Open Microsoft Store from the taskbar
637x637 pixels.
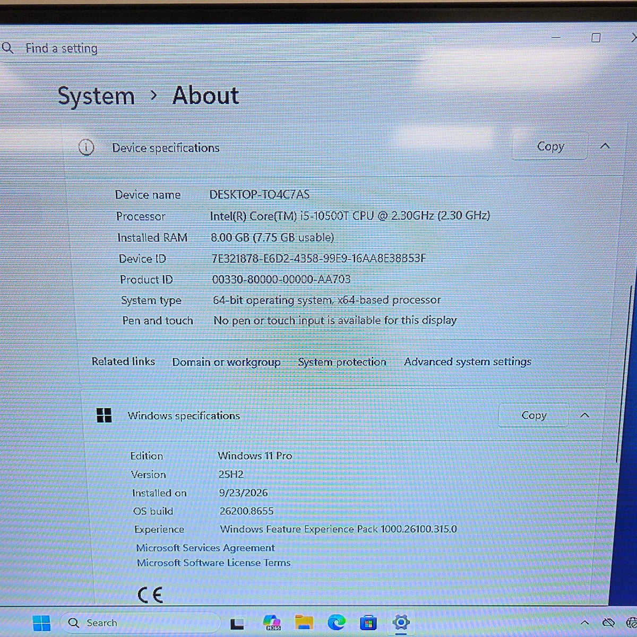point(368,622)
